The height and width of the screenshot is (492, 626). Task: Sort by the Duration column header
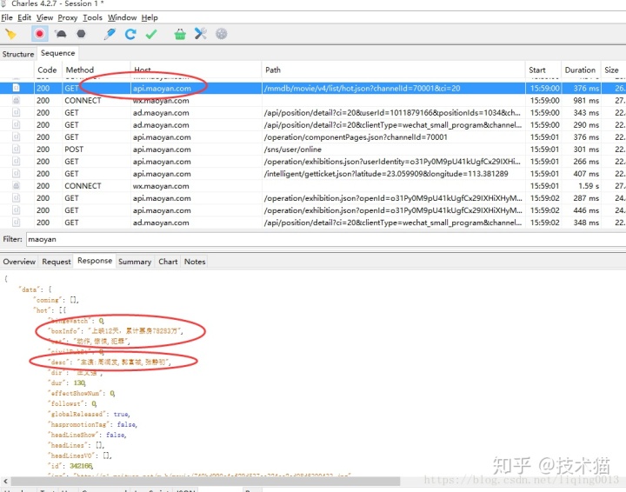pos(580,70)
